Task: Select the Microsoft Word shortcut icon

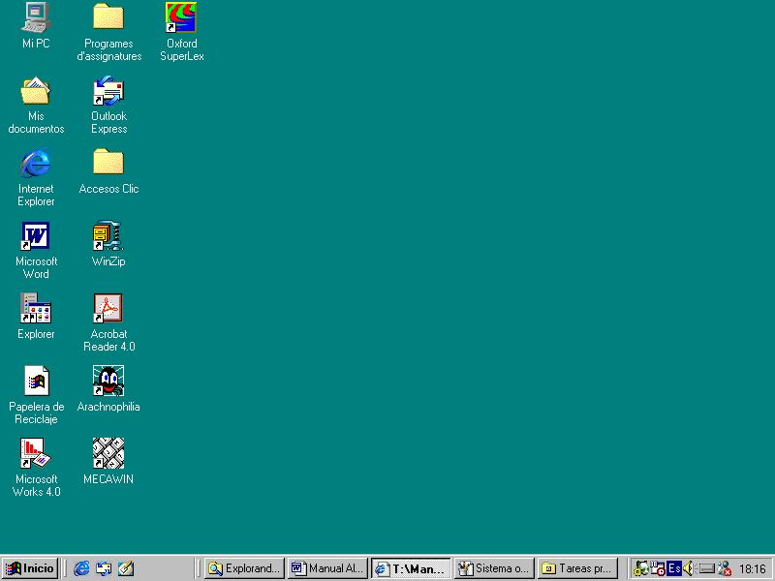Action: 36,236
